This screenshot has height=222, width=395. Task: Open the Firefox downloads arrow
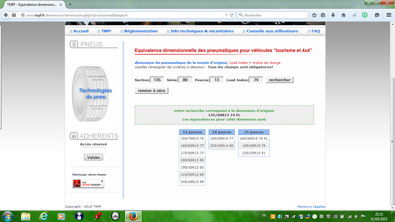[x=334, y=15]
